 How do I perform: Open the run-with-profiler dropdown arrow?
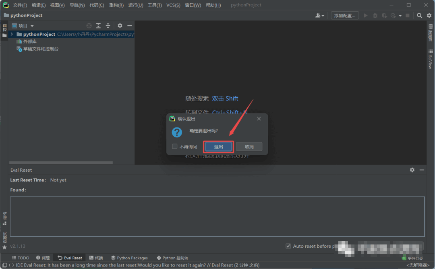400,16
